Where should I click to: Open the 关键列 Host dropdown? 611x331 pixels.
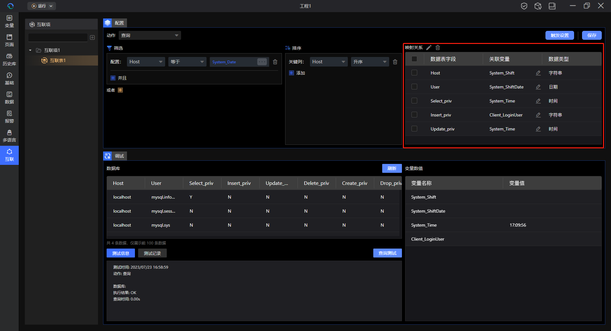click(329, 62)
